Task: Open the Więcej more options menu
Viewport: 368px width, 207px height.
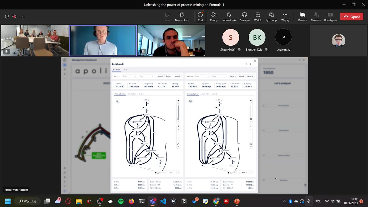Action: [x=285, y=17]
